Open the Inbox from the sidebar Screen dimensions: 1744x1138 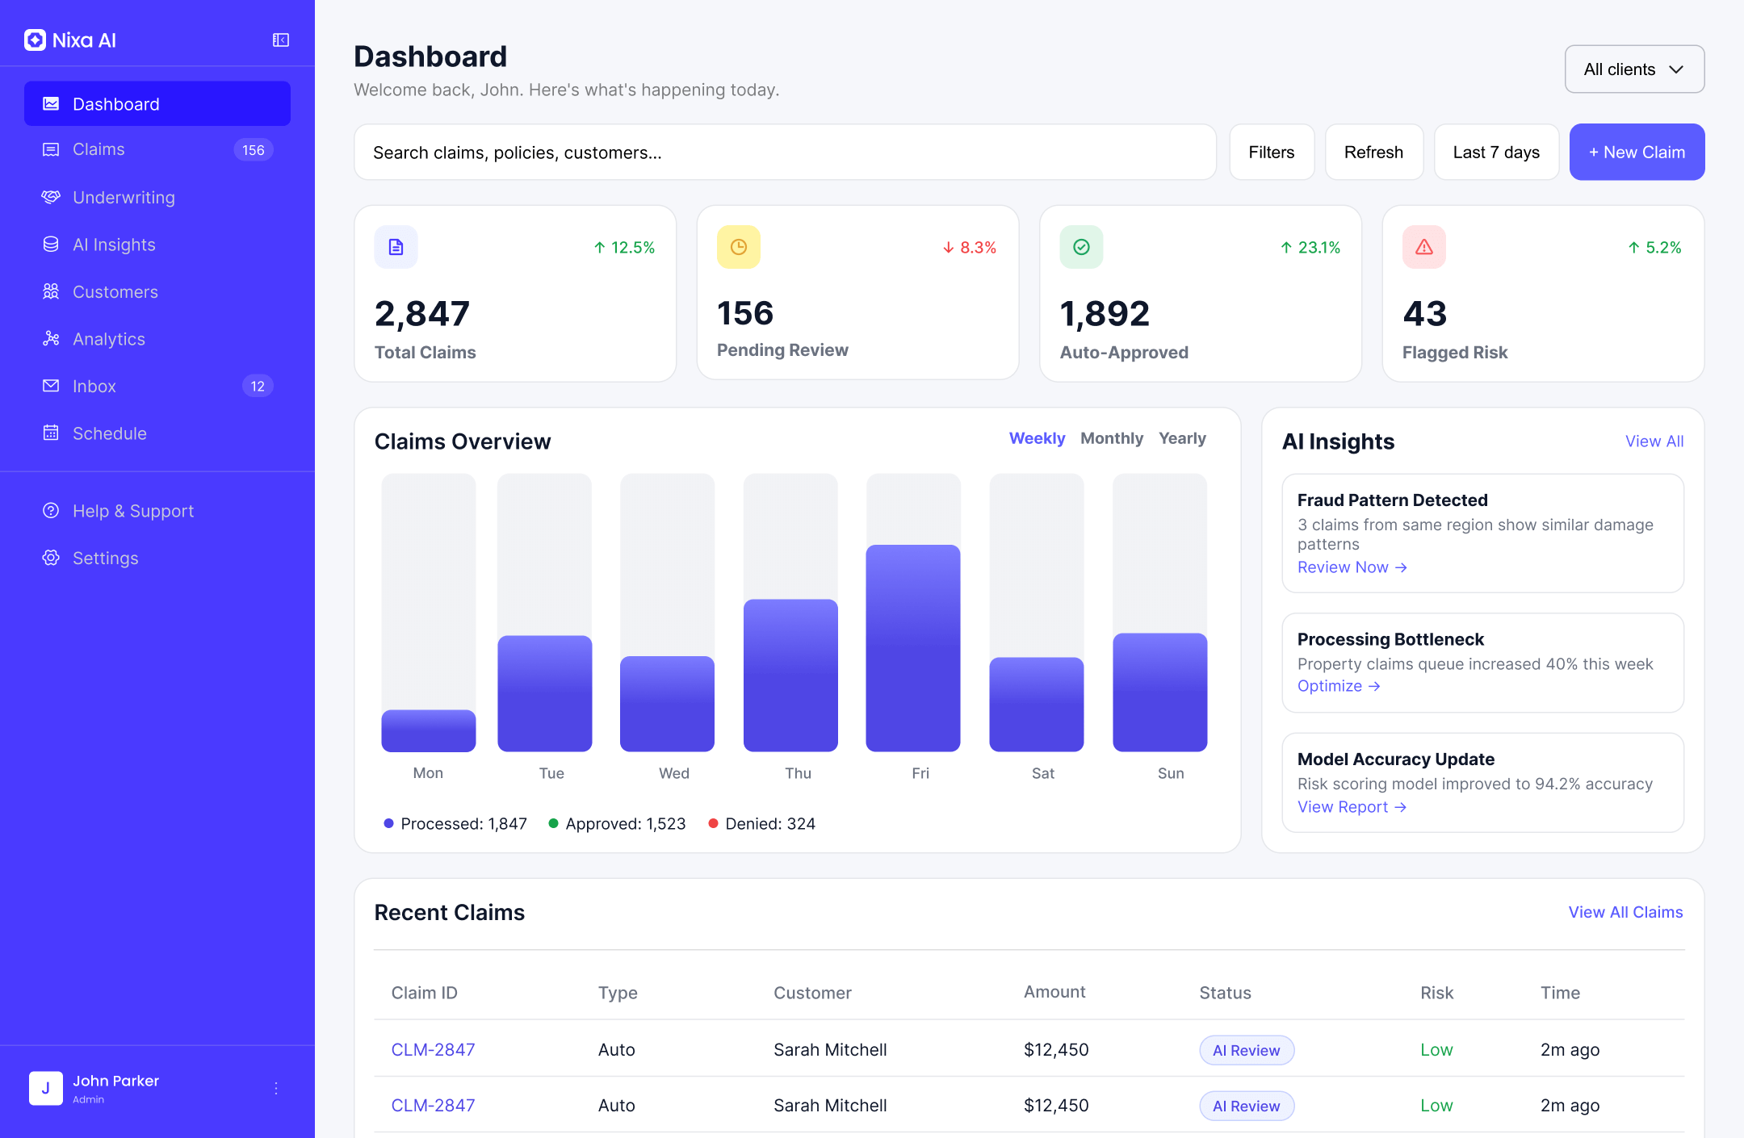click(x=94, y=386)
